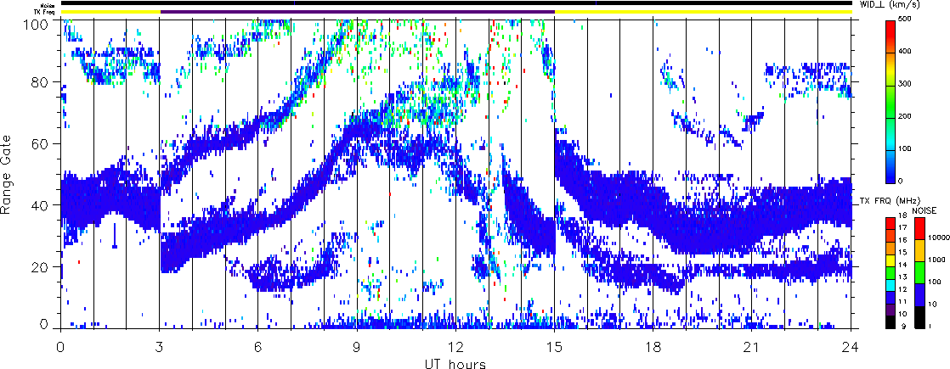Pick the NOISE color scale bar

point(919,272)
